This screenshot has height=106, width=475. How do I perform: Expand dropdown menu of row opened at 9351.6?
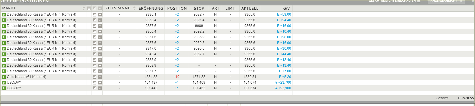click(100, 37)
